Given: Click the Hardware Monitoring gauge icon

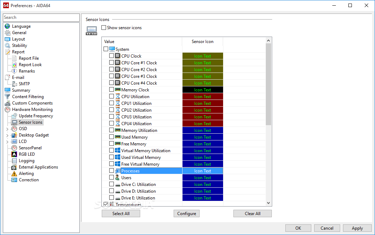Looking at the screenshot, I should (x=7, y=110).
